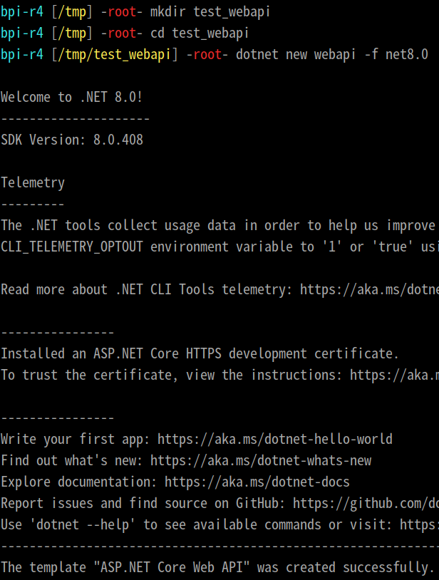Click the SDK Version 8.0.408 text

72,140
